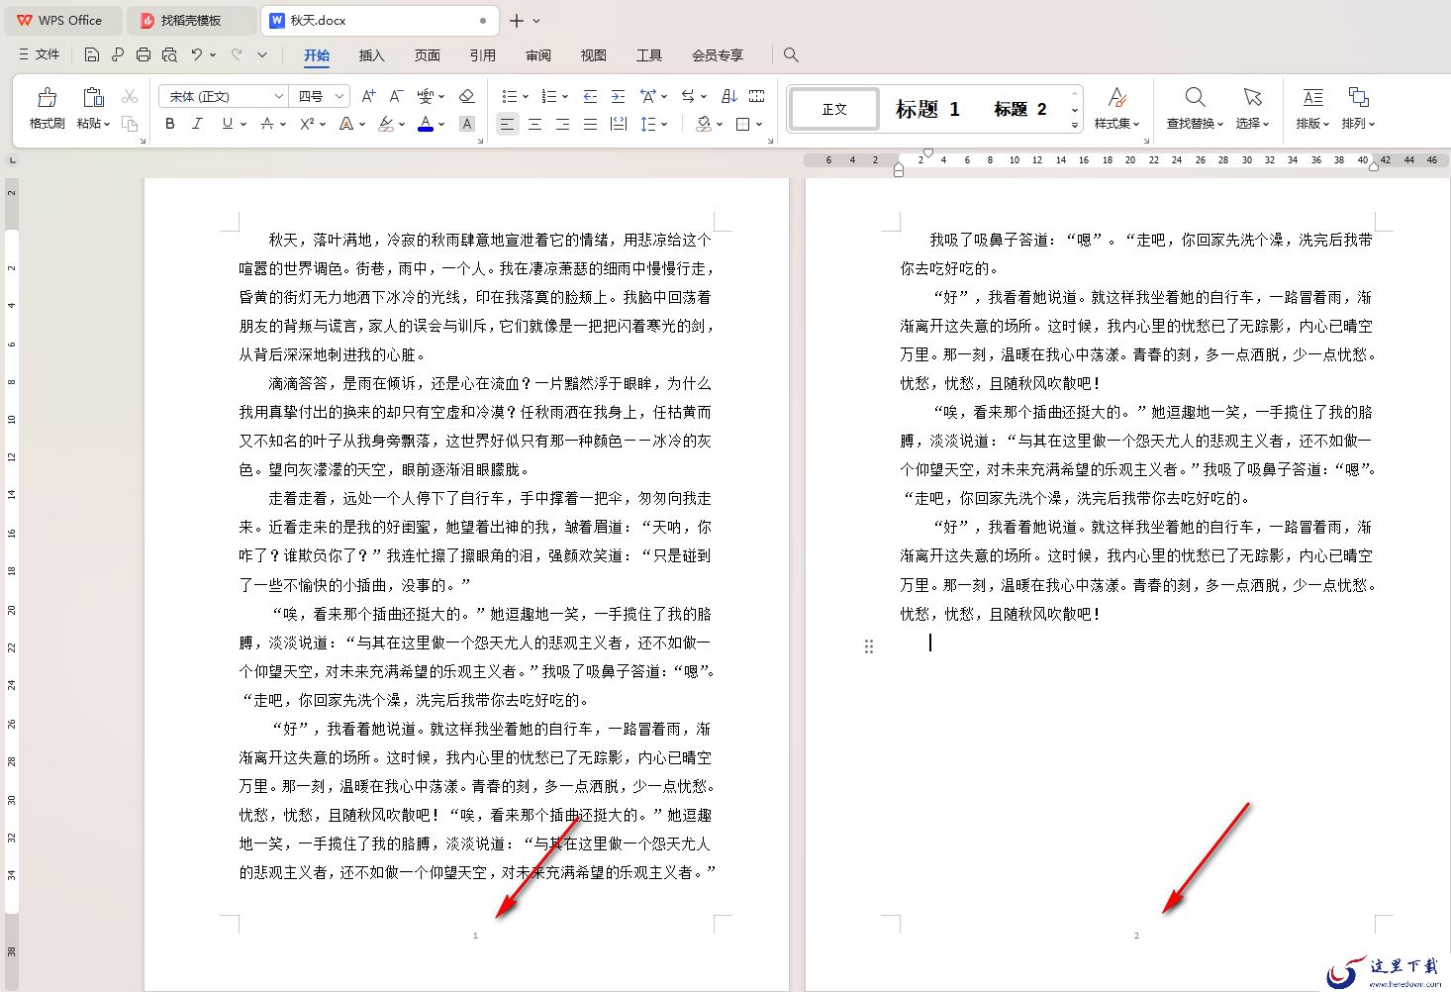Increase font size with the A+ icon
Viewport: 1451px width, 992px height.
(368, 96)
